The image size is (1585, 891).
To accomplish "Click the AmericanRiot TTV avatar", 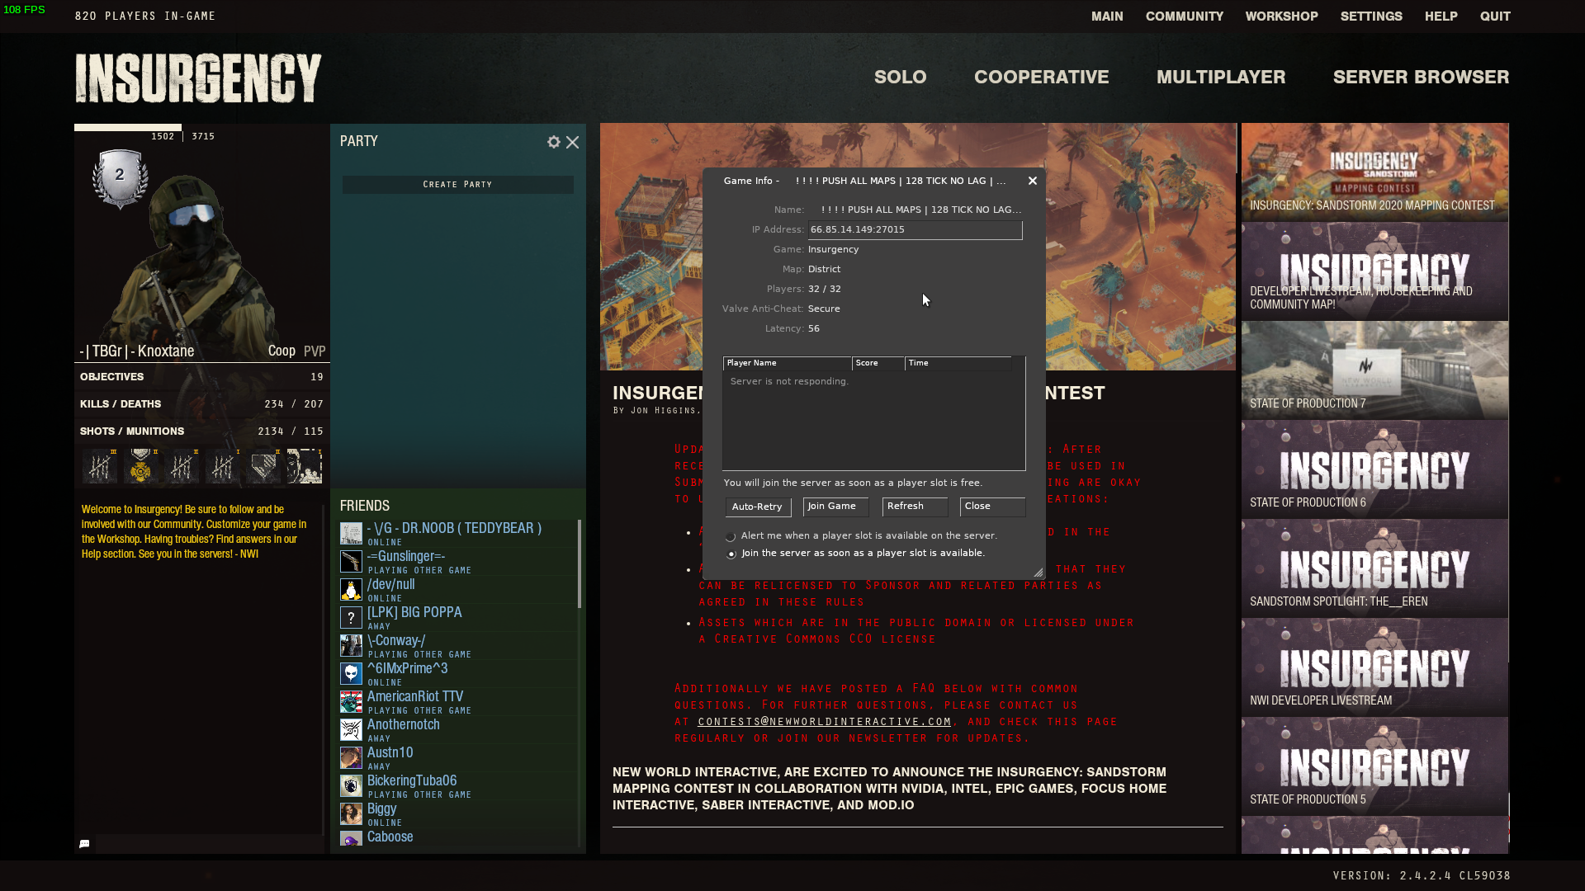I will point(351,701).
